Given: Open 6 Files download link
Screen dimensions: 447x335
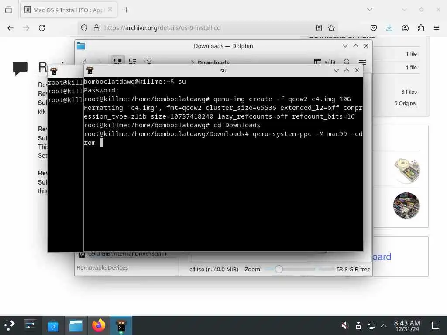Looking at the screenshot, I should pos(409,92).
